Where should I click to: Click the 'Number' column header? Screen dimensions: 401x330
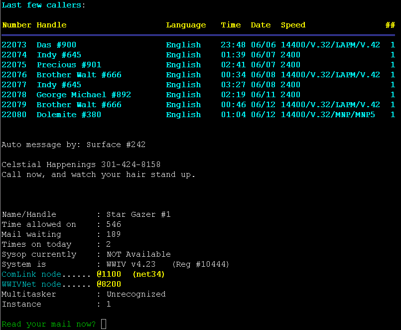tap(16, 25)
